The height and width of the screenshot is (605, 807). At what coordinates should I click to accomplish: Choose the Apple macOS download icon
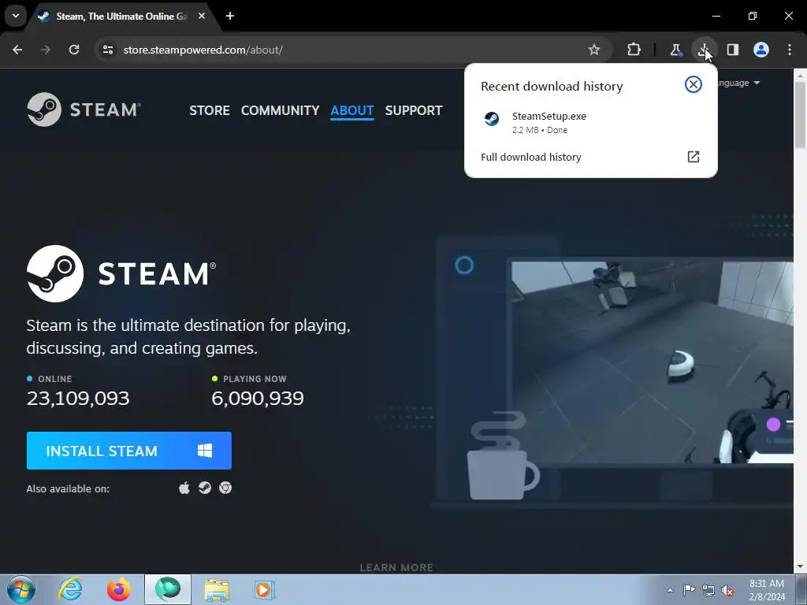click(x=184, y=488)
